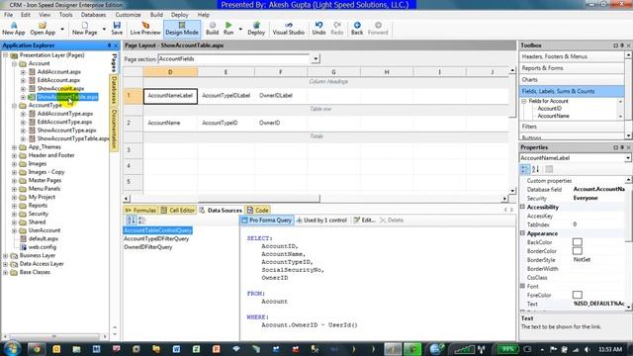The height and width of the screenshot is (356, 633).
Task: Open the New Page dropdown arrow
Action: pos(104,29)
